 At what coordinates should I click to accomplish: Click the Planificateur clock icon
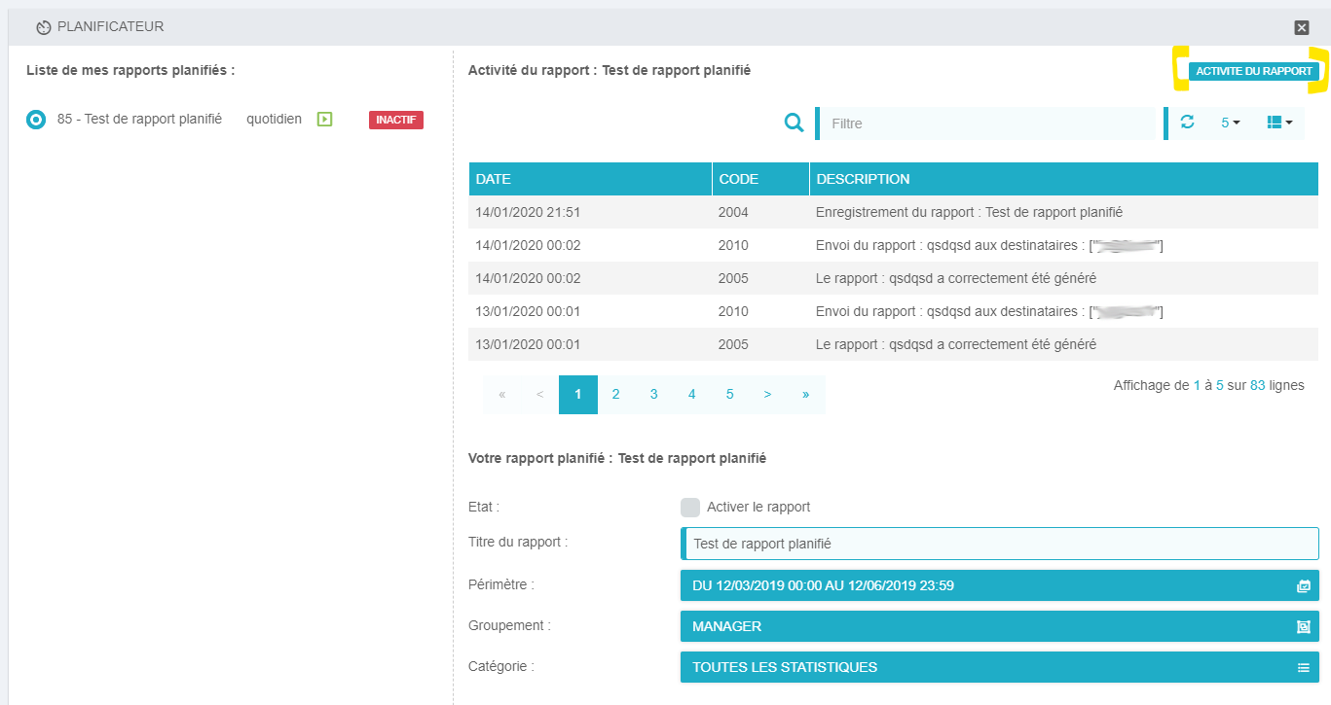43,27
